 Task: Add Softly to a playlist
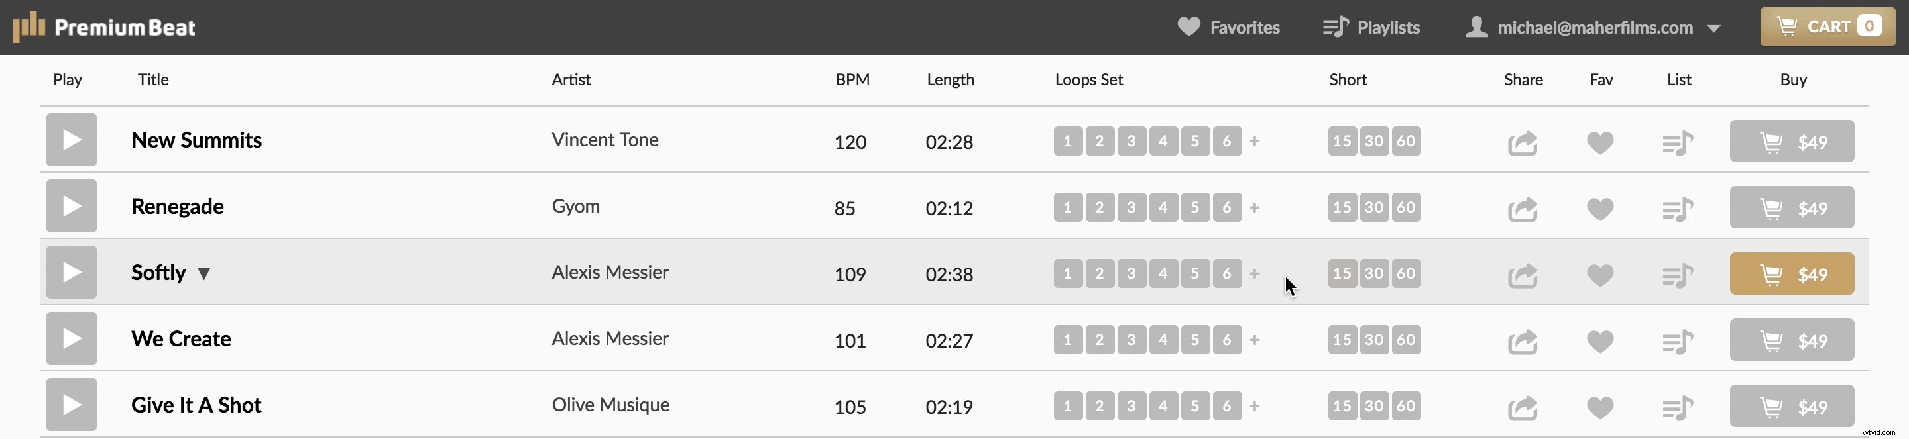[1678, 275]
